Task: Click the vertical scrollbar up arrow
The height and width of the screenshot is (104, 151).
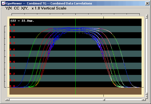Action: tap(147, 17)
